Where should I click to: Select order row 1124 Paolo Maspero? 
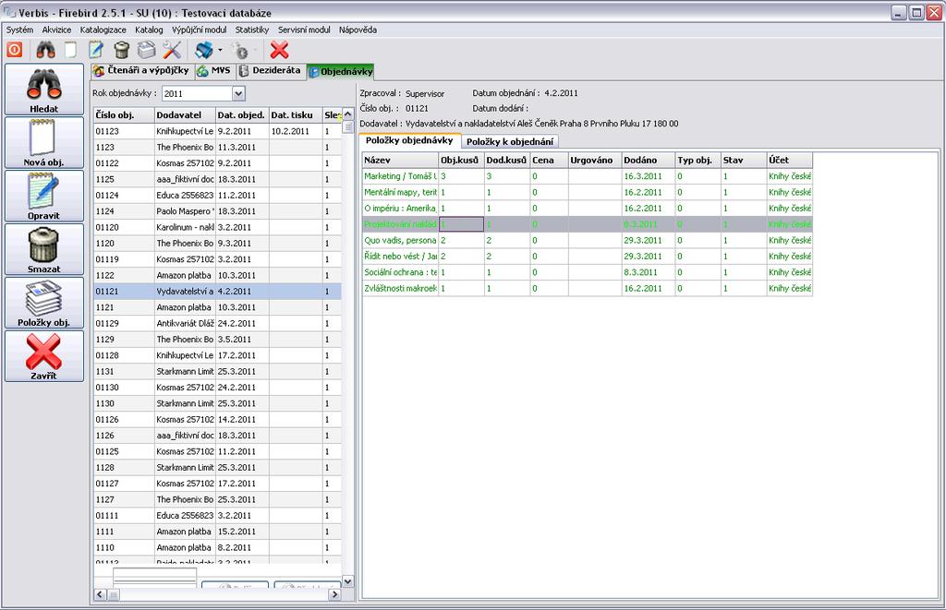[x=217, y=211]
